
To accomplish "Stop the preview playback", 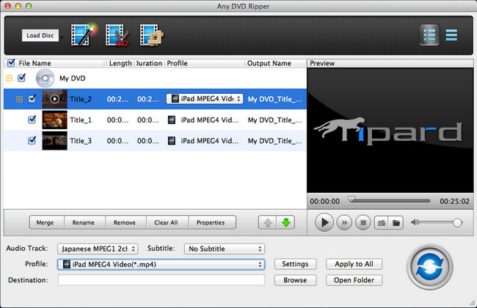I will click(363, 223).
